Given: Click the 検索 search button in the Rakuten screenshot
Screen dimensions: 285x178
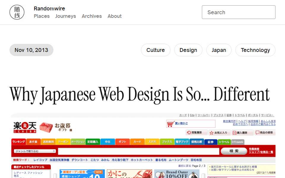Looking at the screenshot, I should pos(234,151).
